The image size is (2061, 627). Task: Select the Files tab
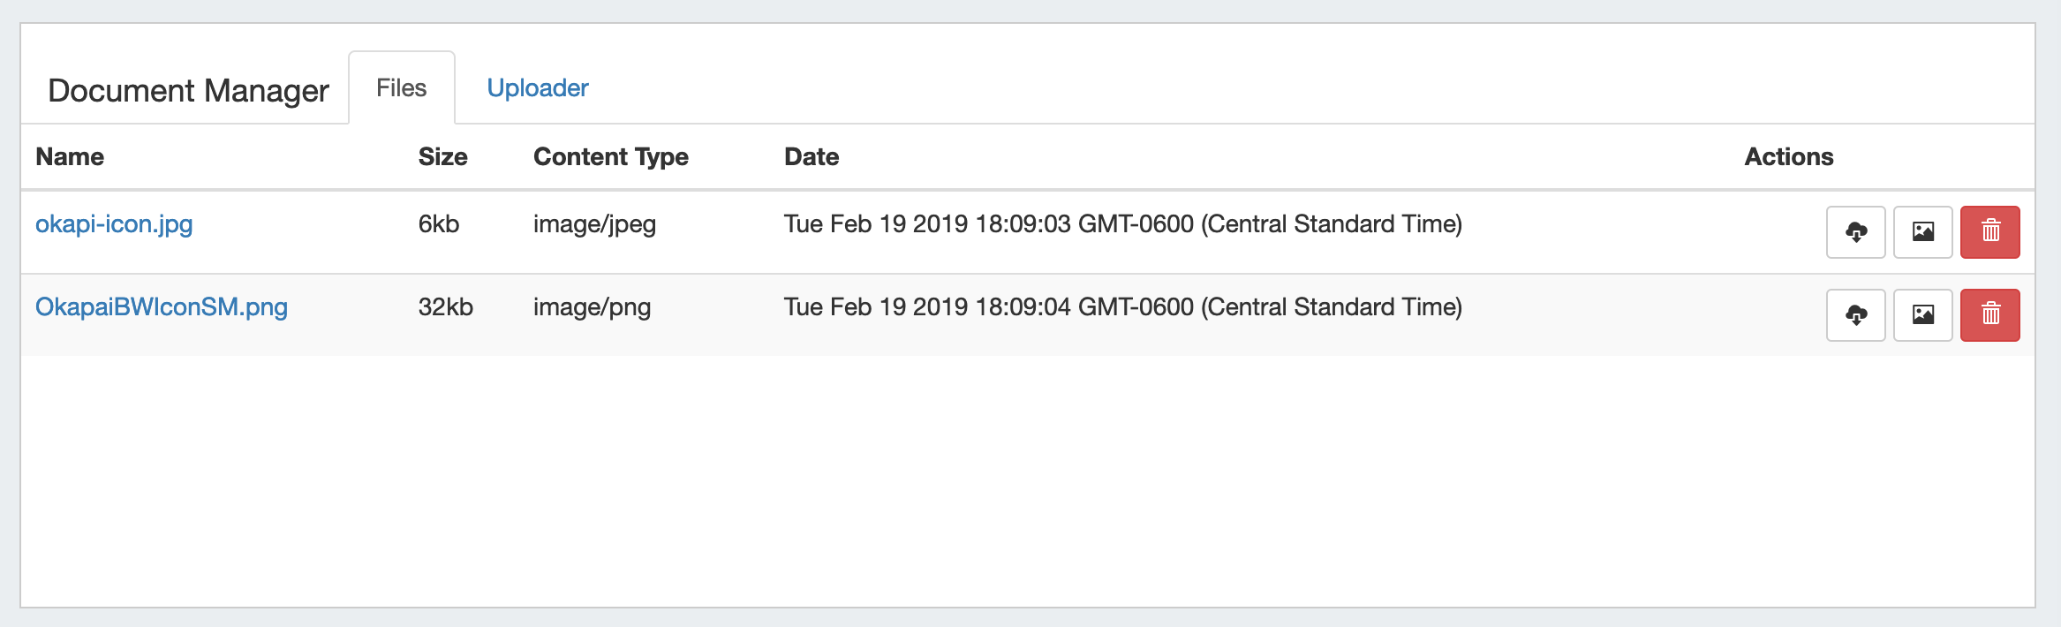tap(401, 88)
